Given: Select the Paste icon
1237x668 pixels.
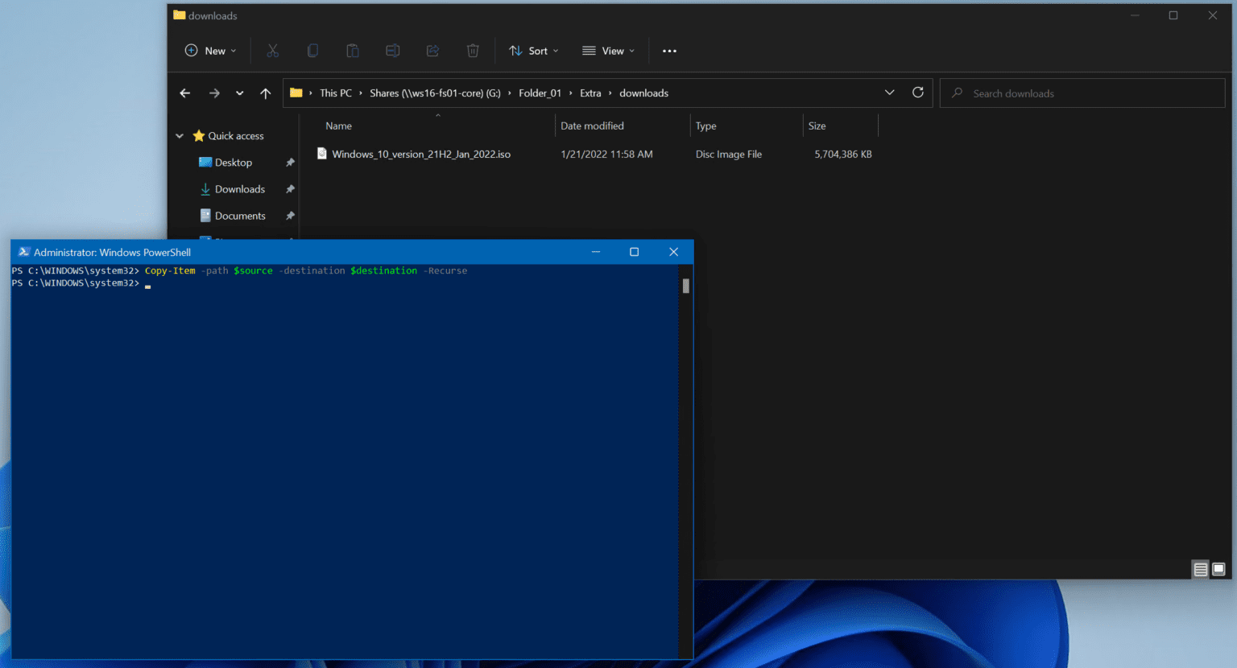Looking at the screenshot, I should tap(353, 50).
